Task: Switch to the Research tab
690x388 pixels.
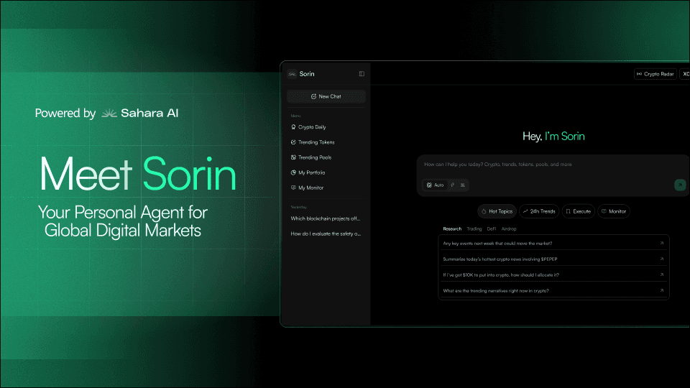Action: coord(452,228)
